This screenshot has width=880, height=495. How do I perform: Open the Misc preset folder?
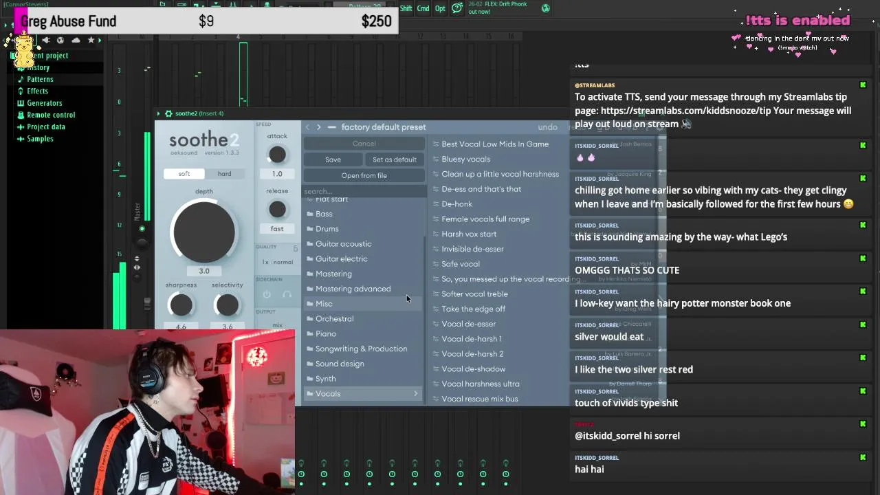(x=362, y=304)
